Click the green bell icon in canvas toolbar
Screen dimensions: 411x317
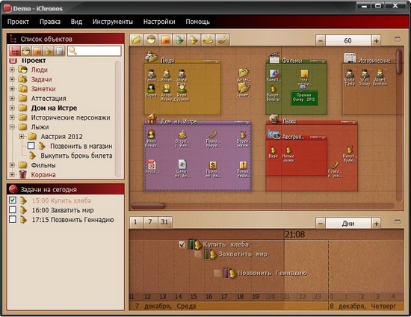click(179, 40)
